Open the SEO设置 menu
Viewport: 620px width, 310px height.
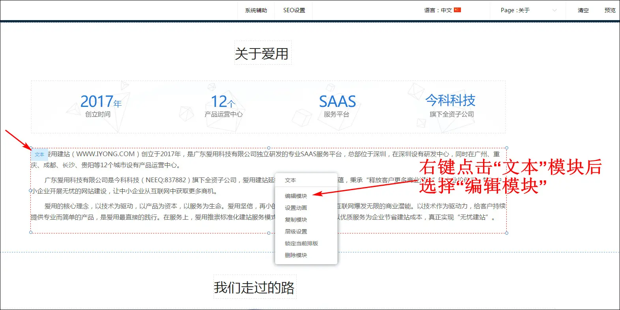(x=294, y=10)
